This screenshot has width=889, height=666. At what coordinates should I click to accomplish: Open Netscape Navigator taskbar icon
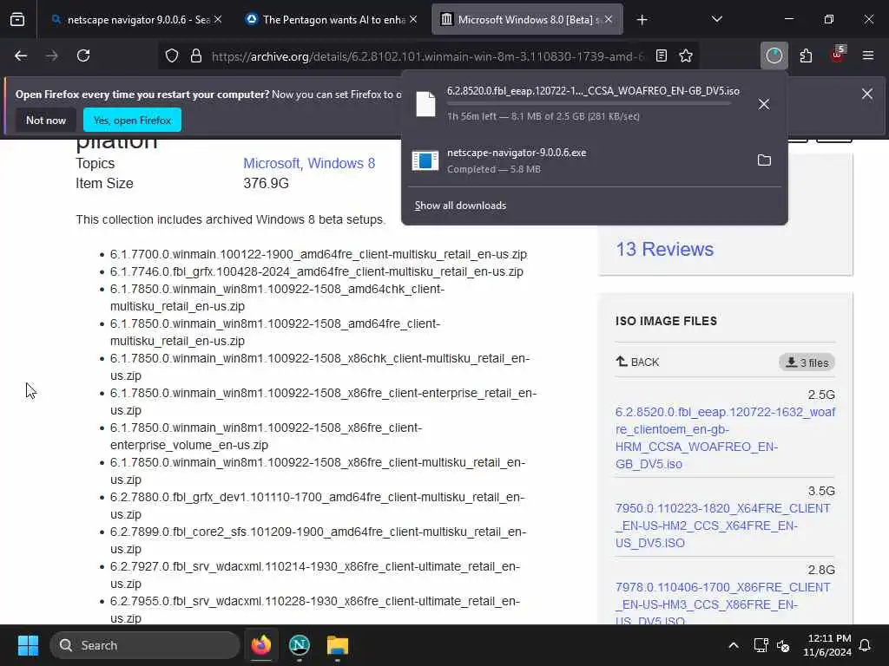coord(300,645)
